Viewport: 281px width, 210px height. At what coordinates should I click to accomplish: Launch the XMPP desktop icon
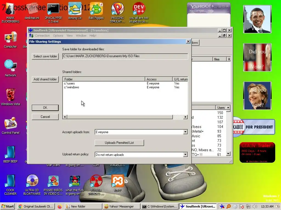(117, 183)
